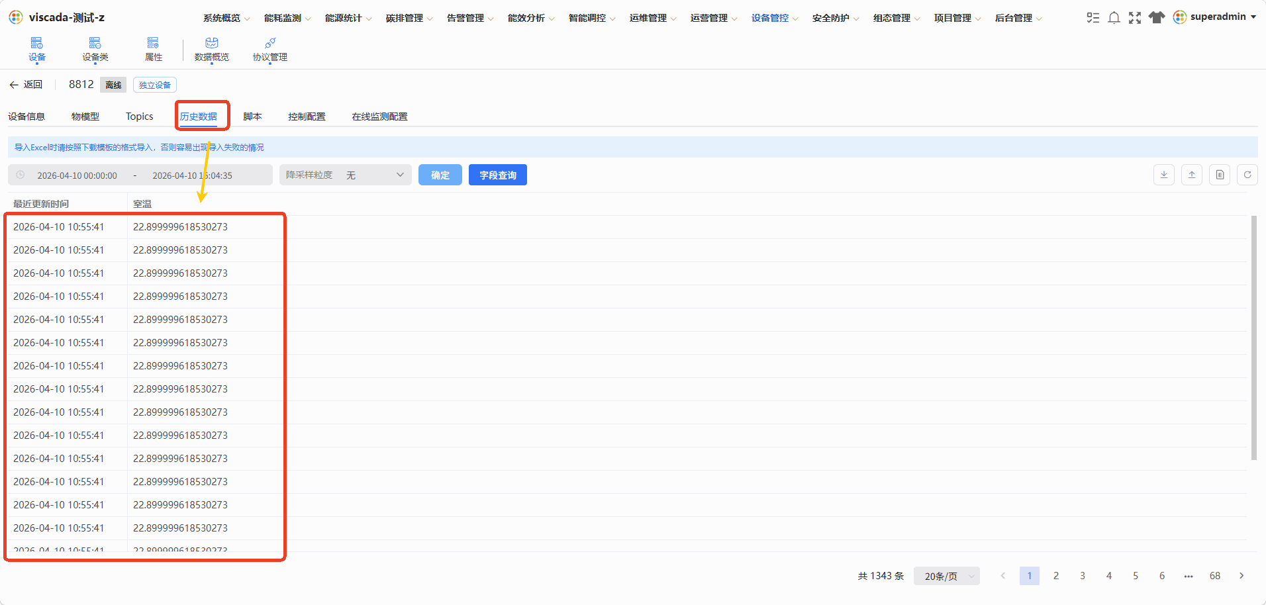Click the 字段查询 button

click(x=498, y=175)
